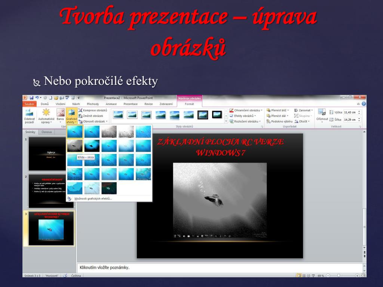
Task: Open Automatické opravy corrections menu
Action: [x=46, y=116]
